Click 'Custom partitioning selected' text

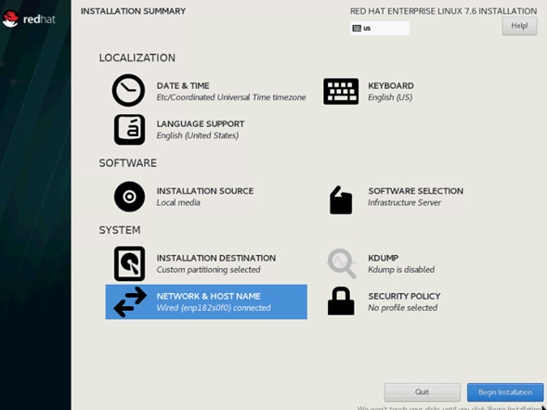click(208, 270)
